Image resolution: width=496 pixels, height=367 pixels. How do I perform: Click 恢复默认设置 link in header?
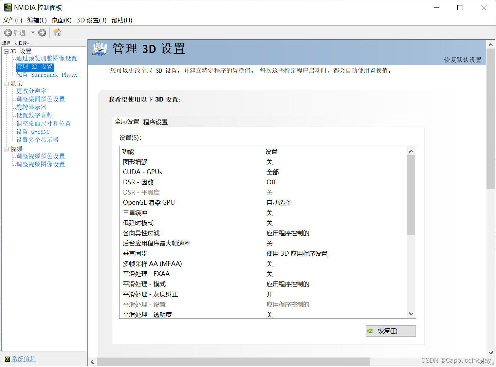pos(463,60)
